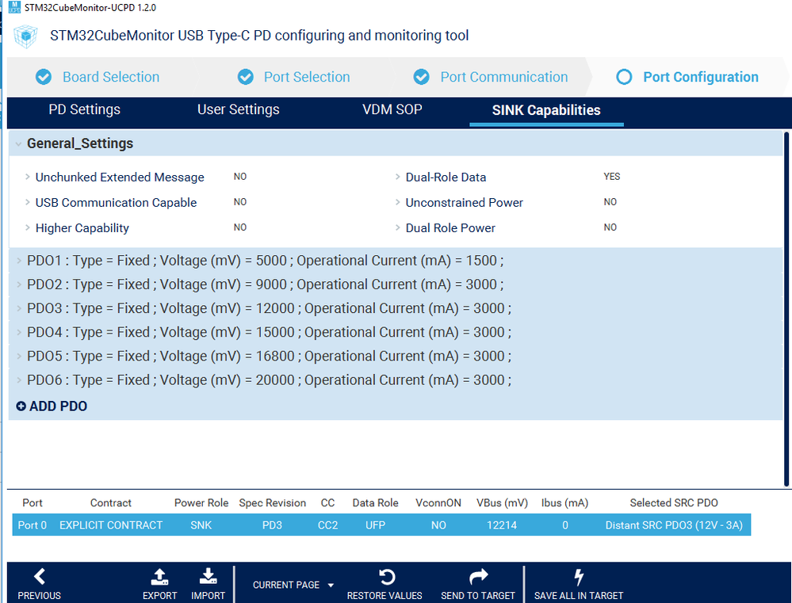Click the Spec Revision column header

(272, 502)
